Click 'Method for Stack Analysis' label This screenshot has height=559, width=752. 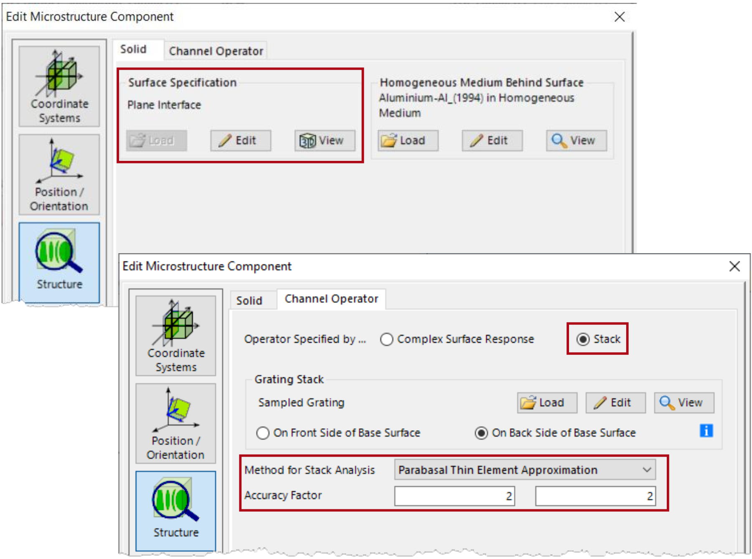pos(310,470)
